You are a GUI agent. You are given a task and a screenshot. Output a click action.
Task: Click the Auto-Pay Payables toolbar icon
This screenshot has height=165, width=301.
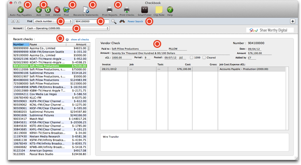pyautogui.click(x=20, y=10)
